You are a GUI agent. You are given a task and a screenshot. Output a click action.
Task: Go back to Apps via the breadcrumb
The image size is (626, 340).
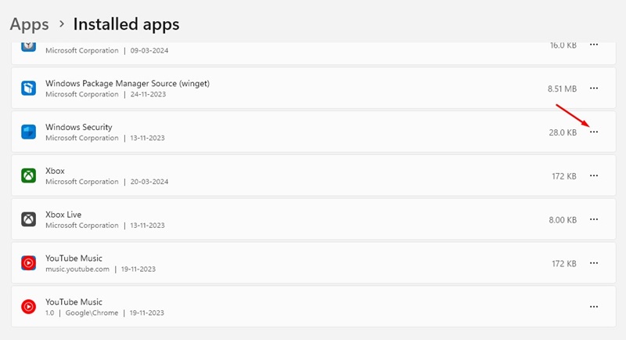pos(29,24)
